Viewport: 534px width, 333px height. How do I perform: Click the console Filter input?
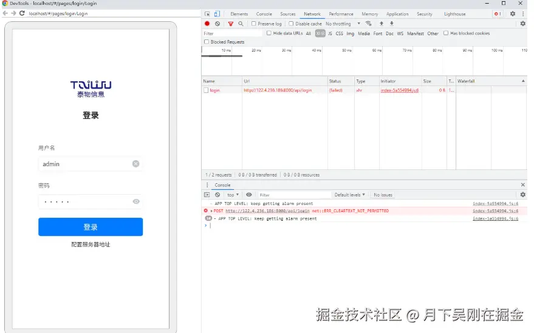(x=294, y=195)
